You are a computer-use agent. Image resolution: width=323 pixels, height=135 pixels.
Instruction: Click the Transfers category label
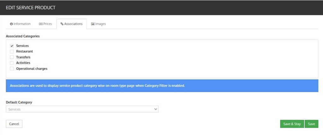coord(23,57)
